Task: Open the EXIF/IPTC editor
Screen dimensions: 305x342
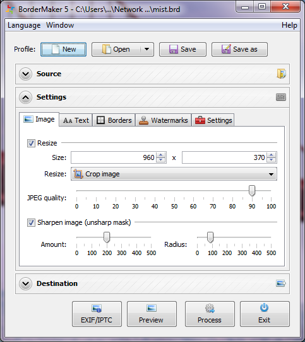Action: (97, 314)
